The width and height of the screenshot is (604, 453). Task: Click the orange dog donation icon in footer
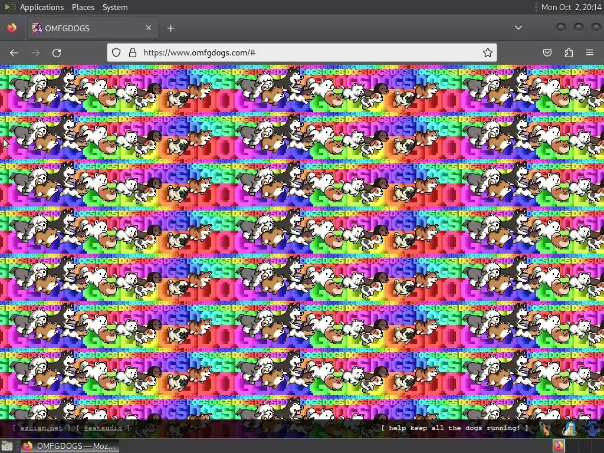[545, 428]
